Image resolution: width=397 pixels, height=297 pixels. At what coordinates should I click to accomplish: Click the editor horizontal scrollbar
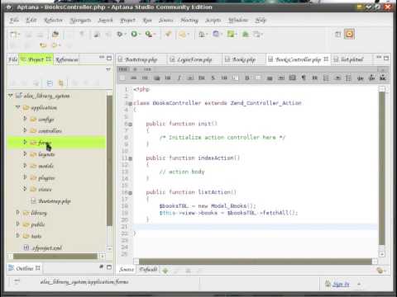256,262
